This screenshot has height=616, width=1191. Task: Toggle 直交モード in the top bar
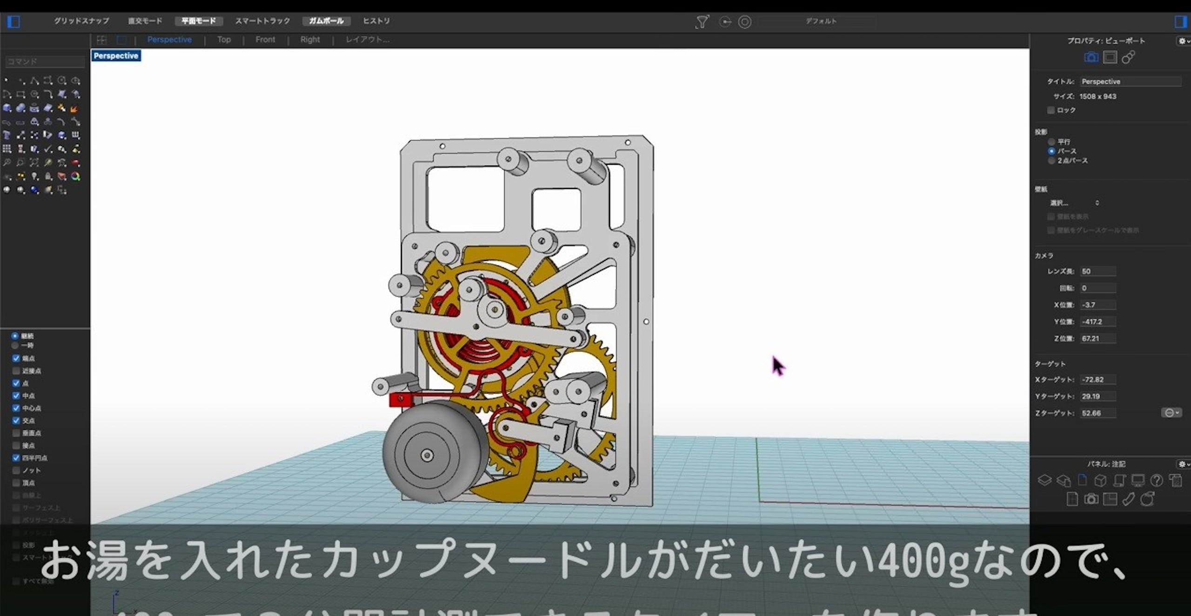(x=145, y=21)
